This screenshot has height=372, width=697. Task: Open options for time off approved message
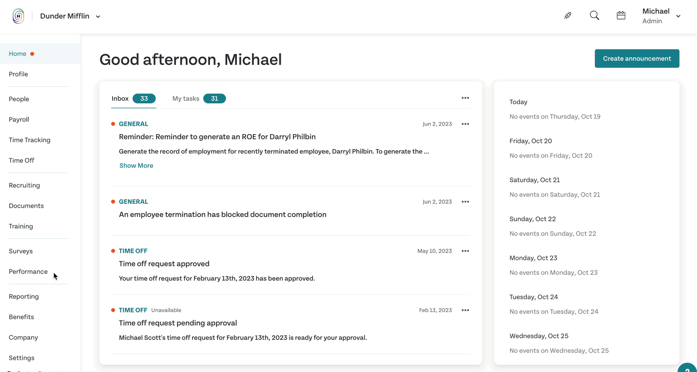click(x=465, y=251)
